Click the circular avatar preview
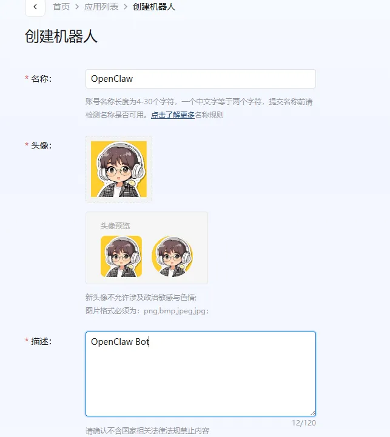Viewport: 390px width, 437px height. click(172, 256)
